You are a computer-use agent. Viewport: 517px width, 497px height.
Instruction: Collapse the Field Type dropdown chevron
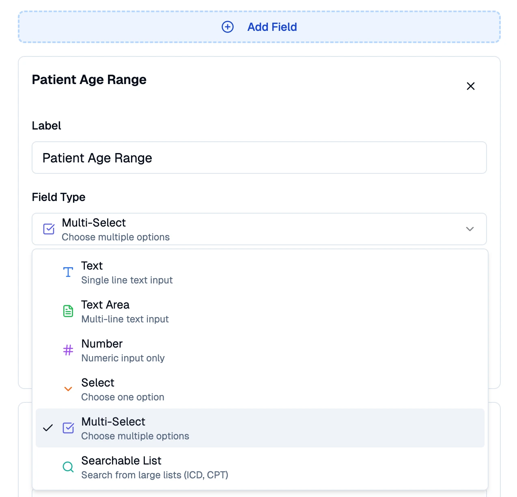(x=470, y=229)
